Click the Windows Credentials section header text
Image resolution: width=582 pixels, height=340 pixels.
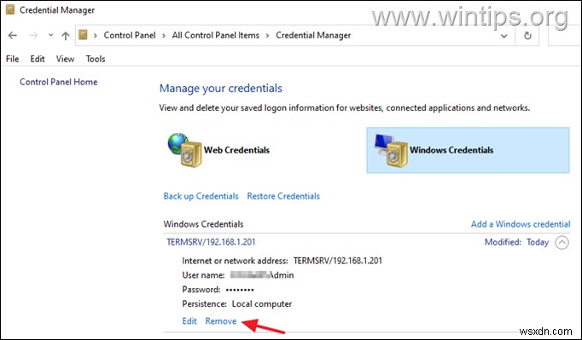pyautogui.click(x=203, y=224)
